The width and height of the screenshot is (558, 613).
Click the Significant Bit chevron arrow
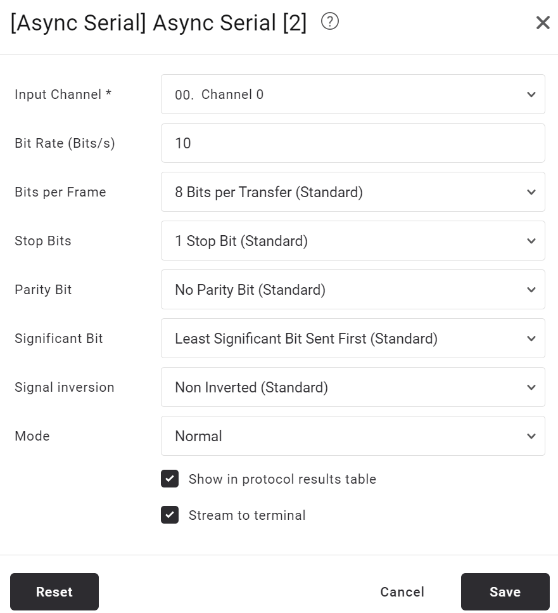[x=531, y=339]
